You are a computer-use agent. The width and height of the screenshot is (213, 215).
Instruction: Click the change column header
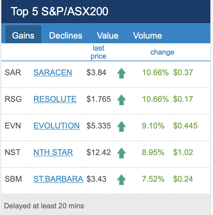[162, 52]
